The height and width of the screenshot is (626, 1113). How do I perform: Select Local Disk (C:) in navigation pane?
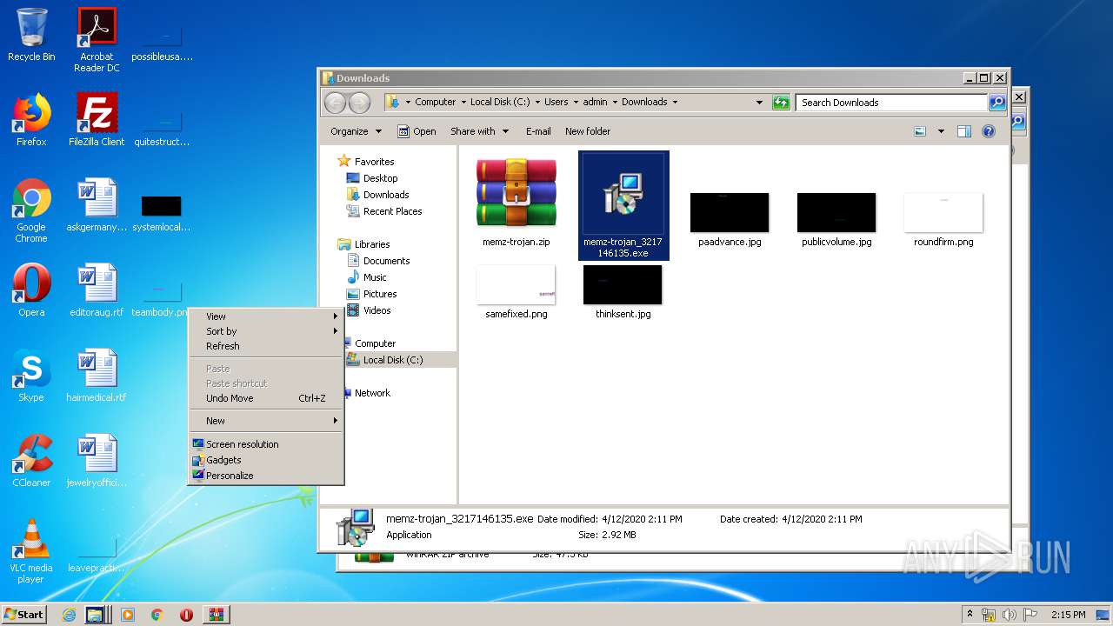(393, 360)
